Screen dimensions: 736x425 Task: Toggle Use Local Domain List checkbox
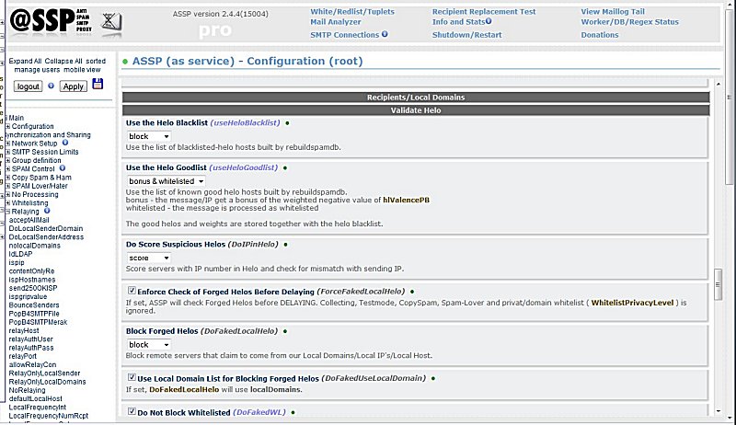coord(132,377)
